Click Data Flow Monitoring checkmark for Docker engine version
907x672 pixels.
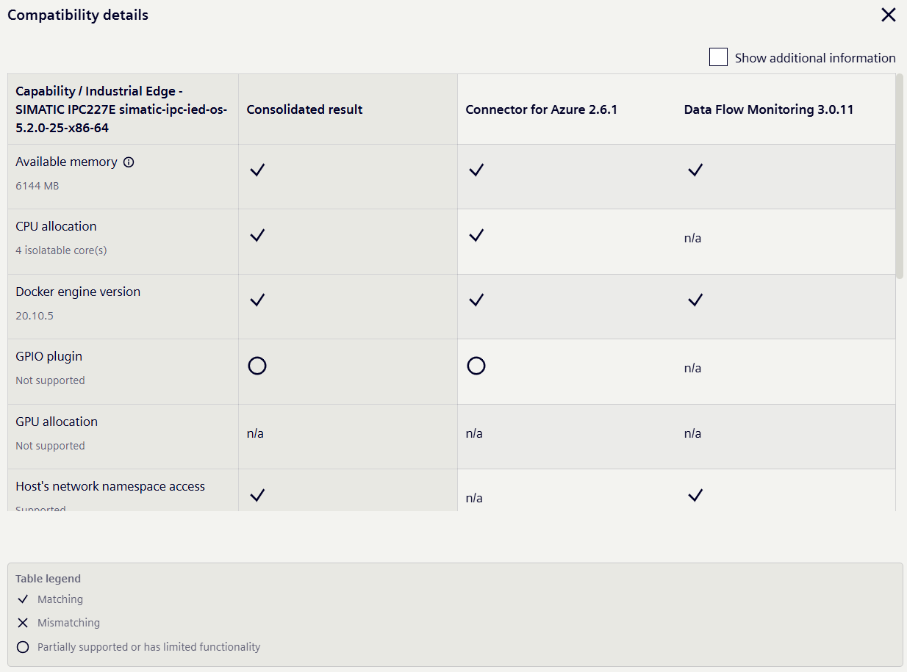(x=695, y=300)
